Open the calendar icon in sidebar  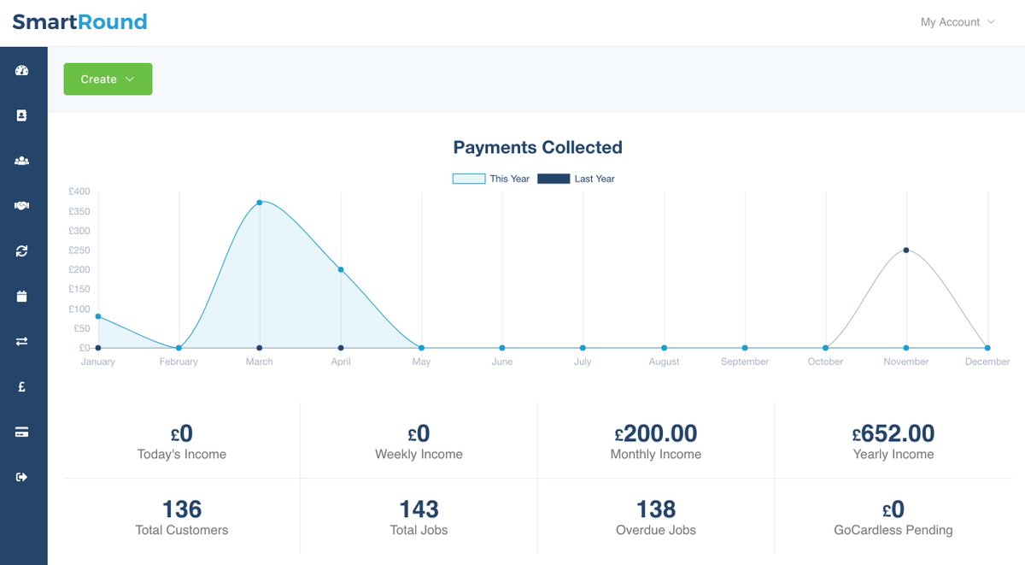(22, 297)
